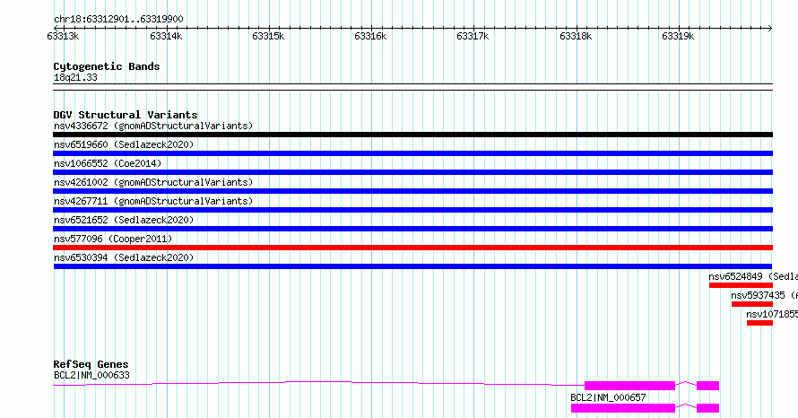The height and width of the screenshot is (418, 798).
Task: Click the nsv6530394 (Sedlazeck2020) label
Action: (x=124, y=257)
